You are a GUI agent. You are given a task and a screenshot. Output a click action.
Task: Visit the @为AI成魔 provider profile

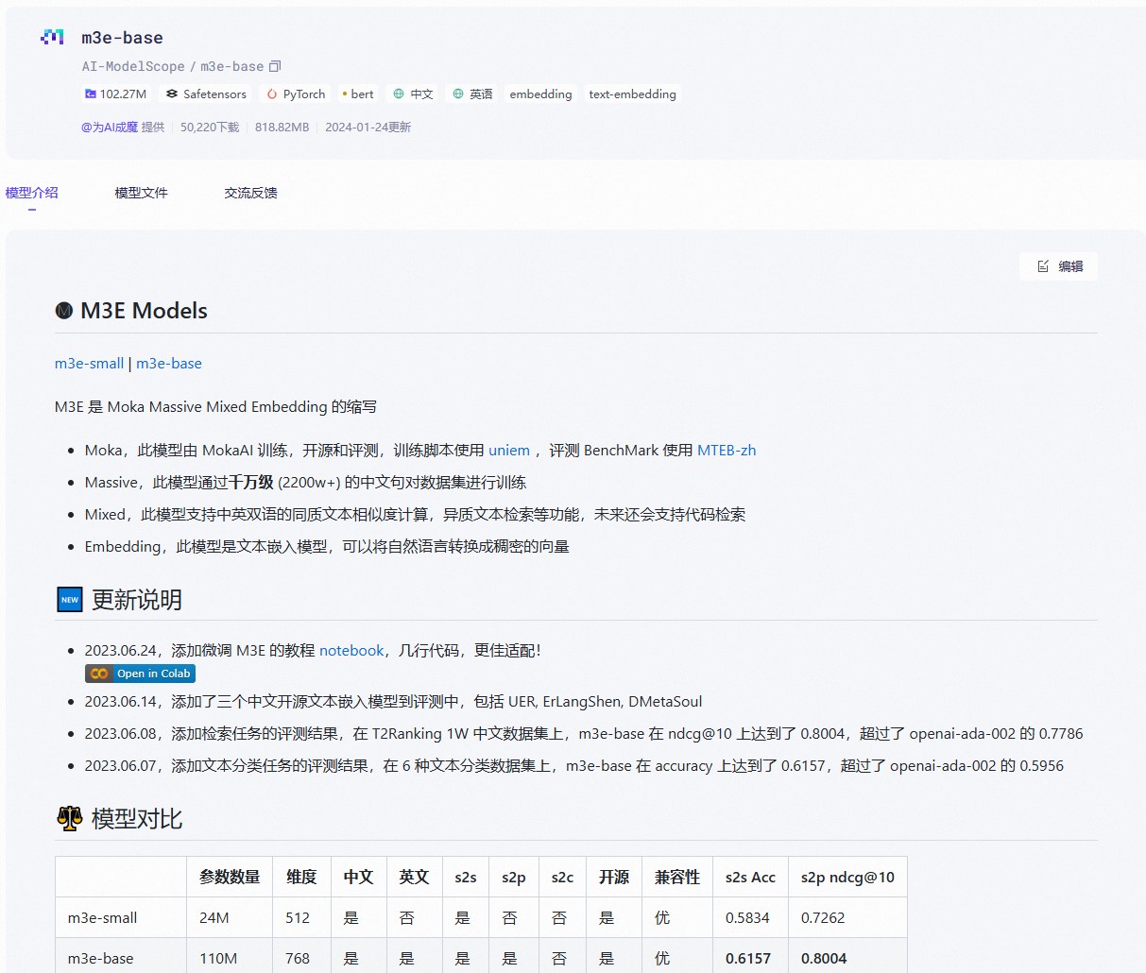point(110,128)
